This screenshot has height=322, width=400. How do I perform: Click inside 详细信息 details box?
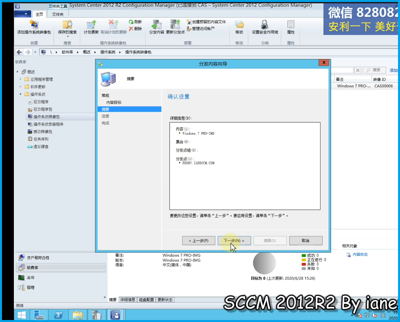245,166
